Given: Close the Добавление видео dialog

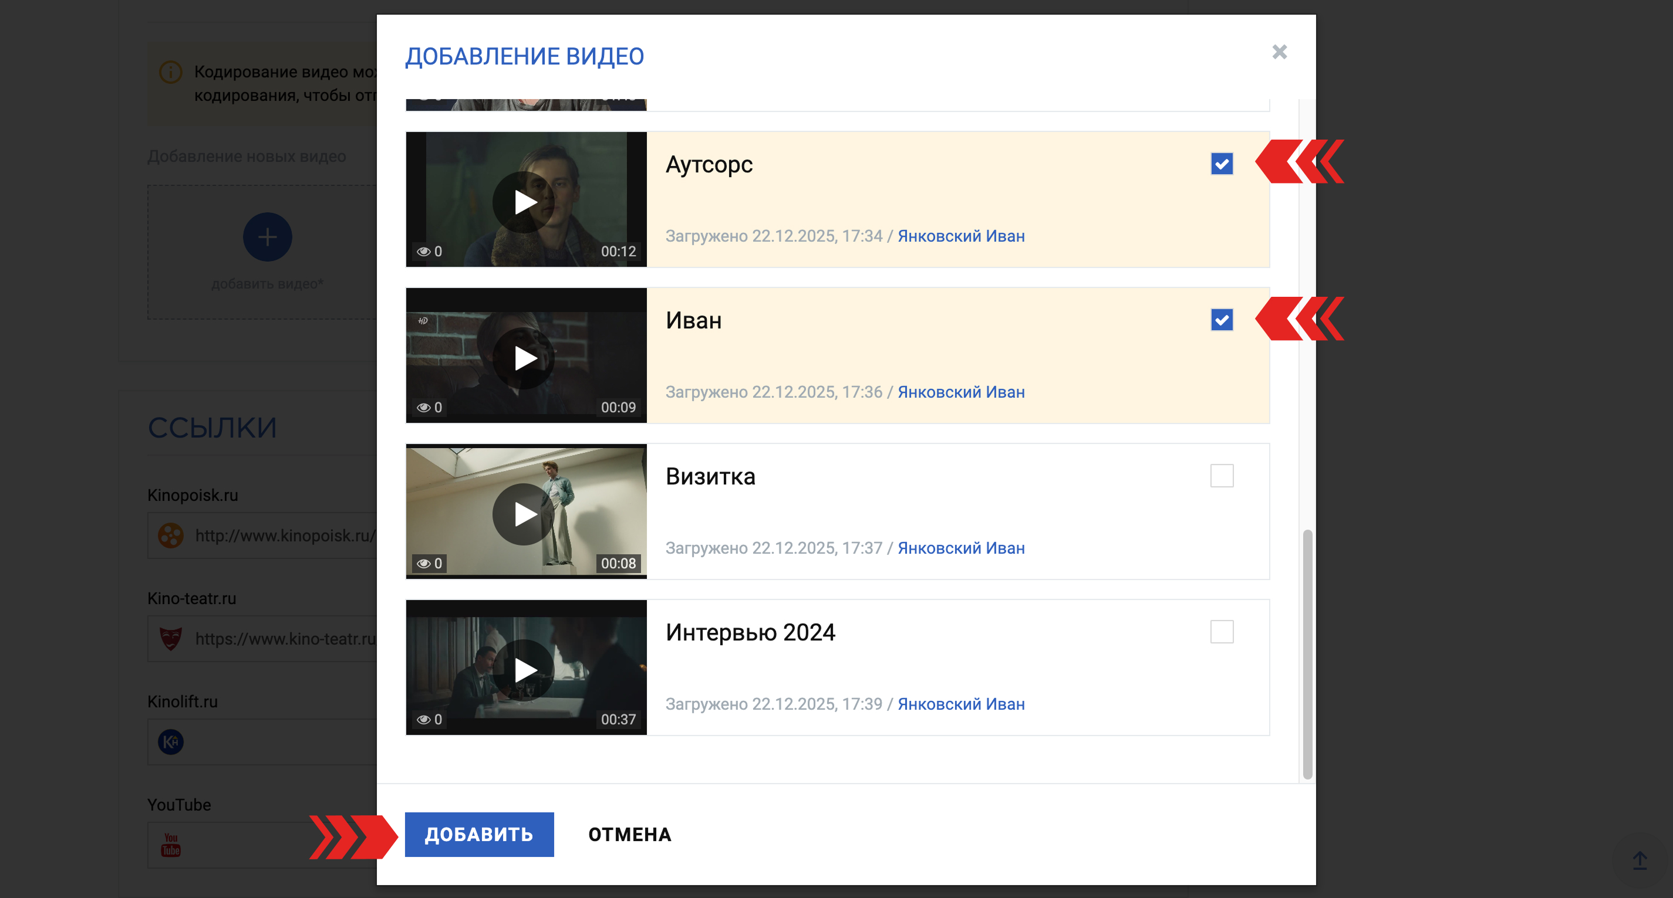Looking at the screenshot, I should click(x=1279, y=52).
